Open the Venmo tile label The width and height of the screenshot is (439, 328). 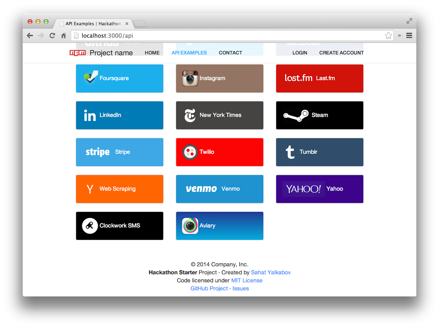tap(230, 189)
